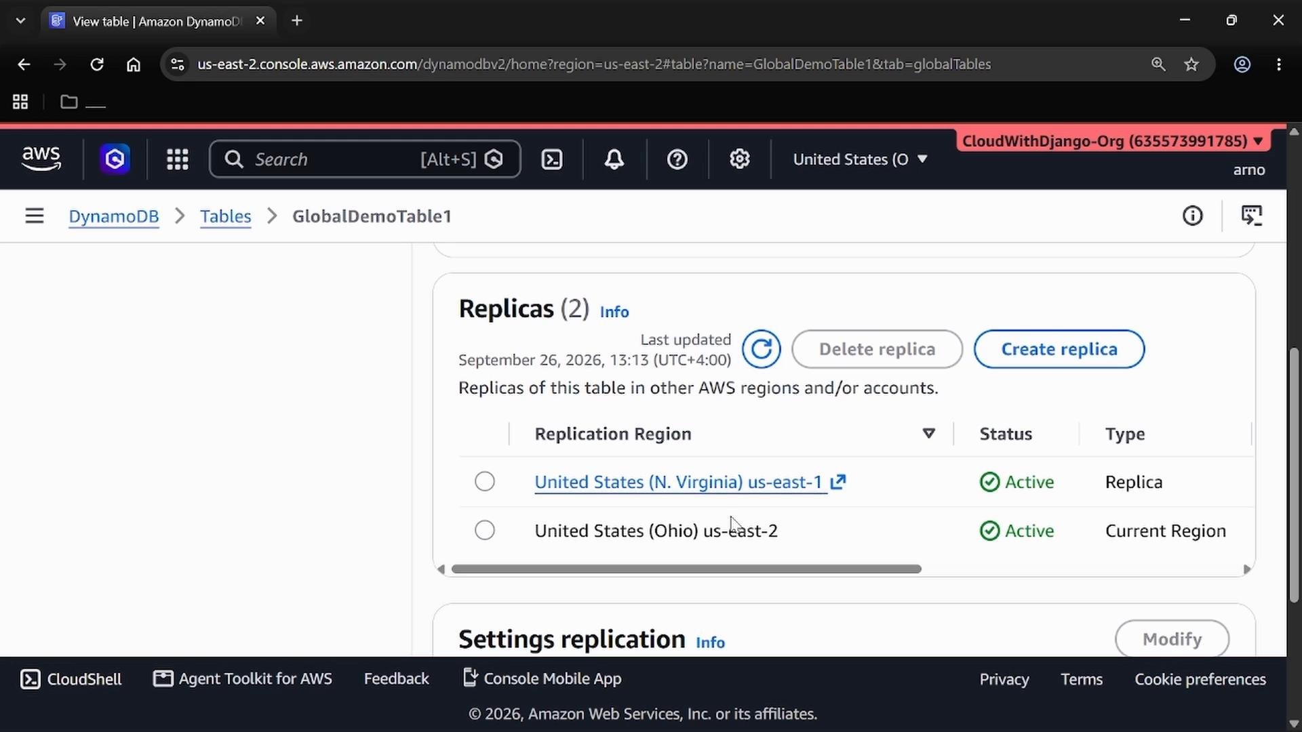Open the CloudWithDjango-Org account dropdown

tap(1112, 141)
